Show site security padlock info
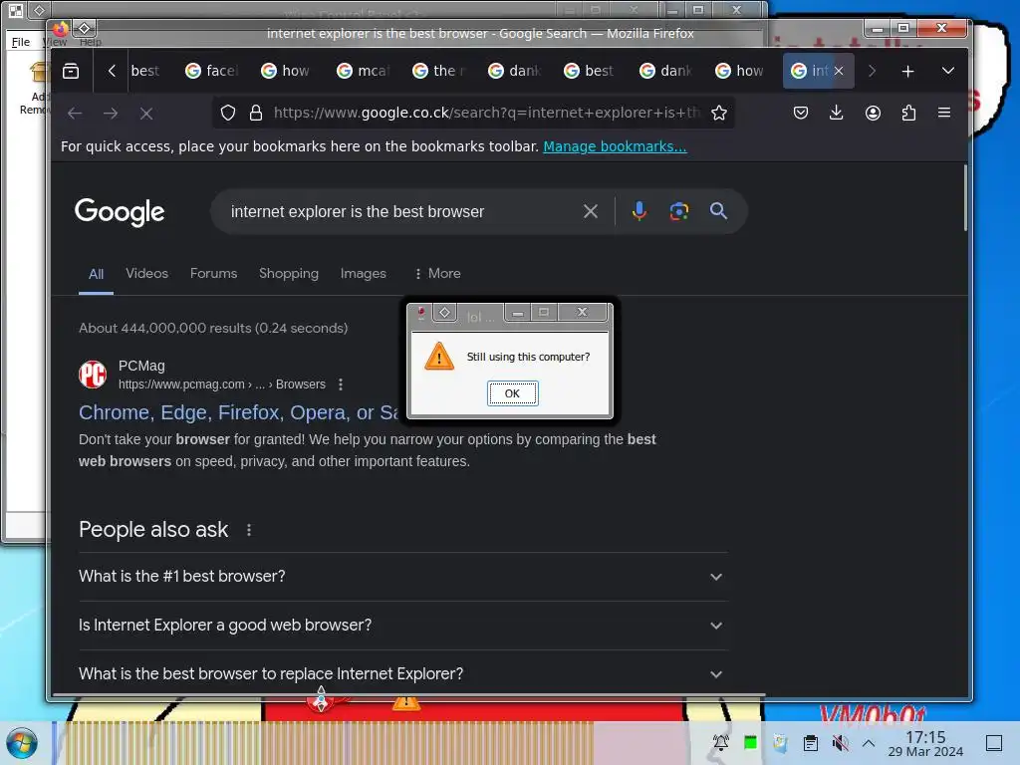Viewport: 1020px width, 765px height. coord(256,113)
